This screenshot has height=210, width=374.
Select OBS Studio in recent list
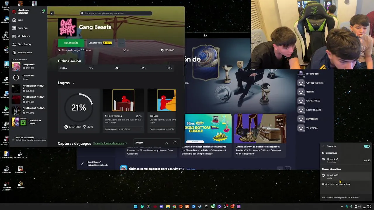pos(29,77)
